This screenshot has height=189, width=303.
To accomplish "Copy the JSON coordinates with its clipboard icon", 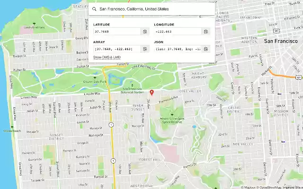I will (x=206, y=49).
